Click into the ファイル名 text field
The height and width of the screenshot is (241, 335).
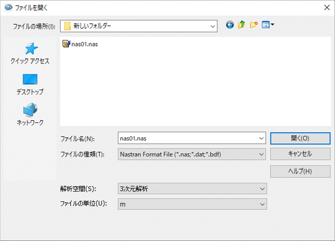pyautogui.click(x=186, y=138)
